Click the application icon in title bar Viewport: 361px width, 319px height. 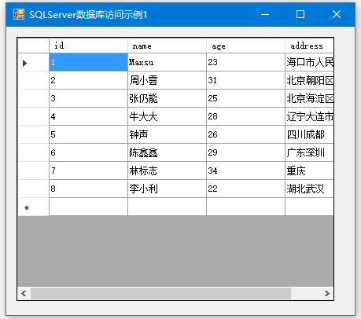(19, 14)
